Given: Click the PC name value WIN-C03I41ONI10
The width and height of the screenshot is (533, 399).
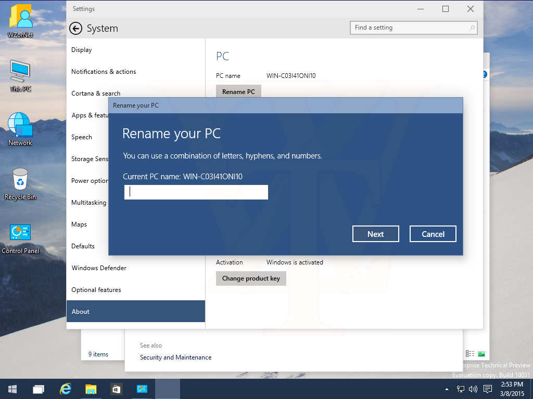Looking at the screenshot, I should pos(291,76).
